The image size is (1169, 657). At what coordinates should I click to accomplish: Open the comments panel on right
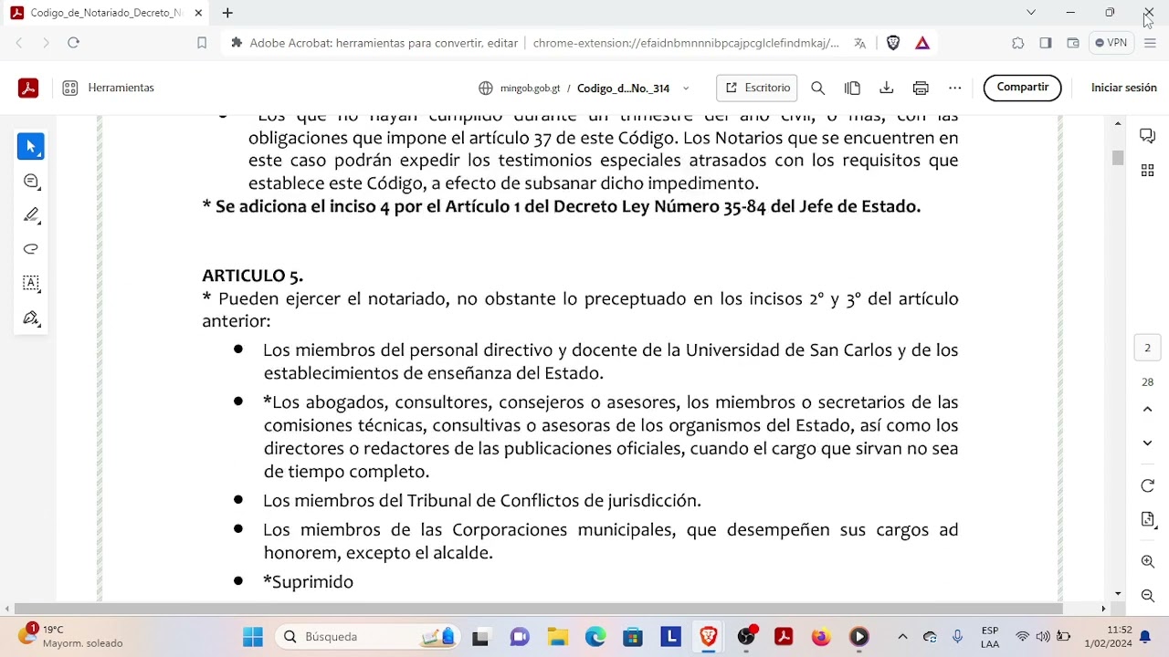click(1148, 136)
